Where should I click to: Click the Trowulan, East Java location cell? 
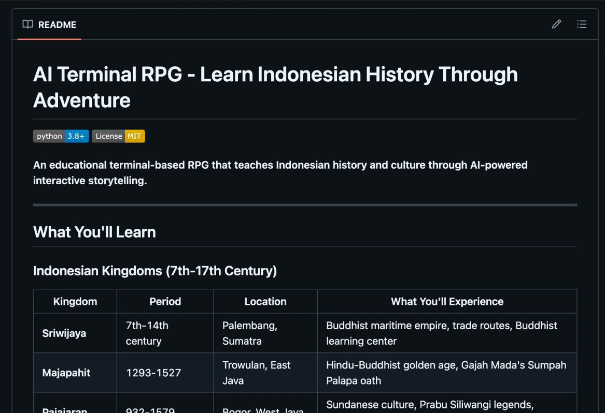pyautogui.click(x=257, y=372)
